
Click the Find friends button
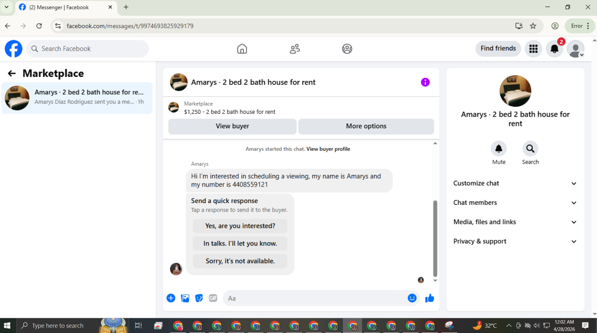tap(498, 49)
